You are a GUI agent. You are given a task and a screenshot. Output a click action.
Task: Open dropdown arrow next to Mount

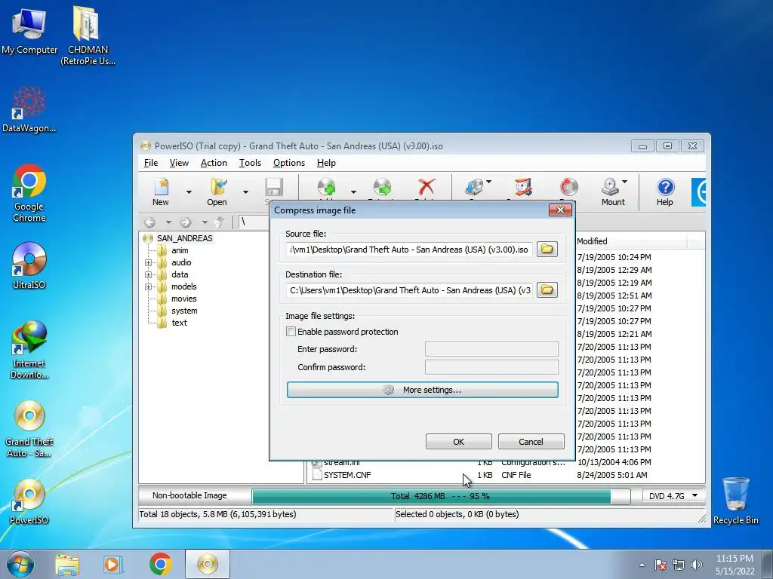624,182
